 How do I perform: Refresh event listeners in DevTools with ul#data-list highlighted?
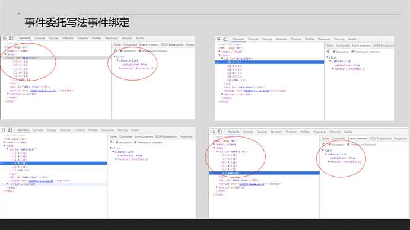pos(115,51)
